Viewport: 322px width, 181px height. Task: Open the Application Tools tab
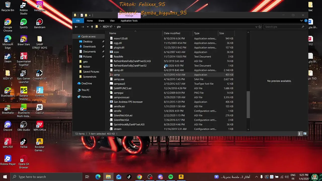pos(129,21)
